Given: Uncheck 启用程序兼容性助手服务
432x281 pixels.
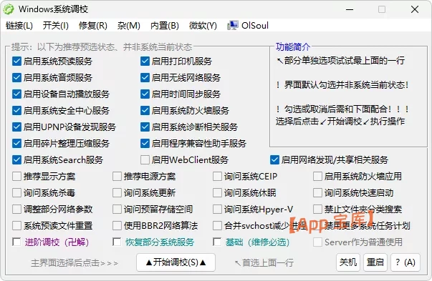Looking at the screenshot, I should pos(145,143).
